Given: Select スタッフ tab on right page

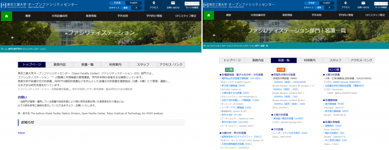Looking at the screenshot, I should (335, 60).
